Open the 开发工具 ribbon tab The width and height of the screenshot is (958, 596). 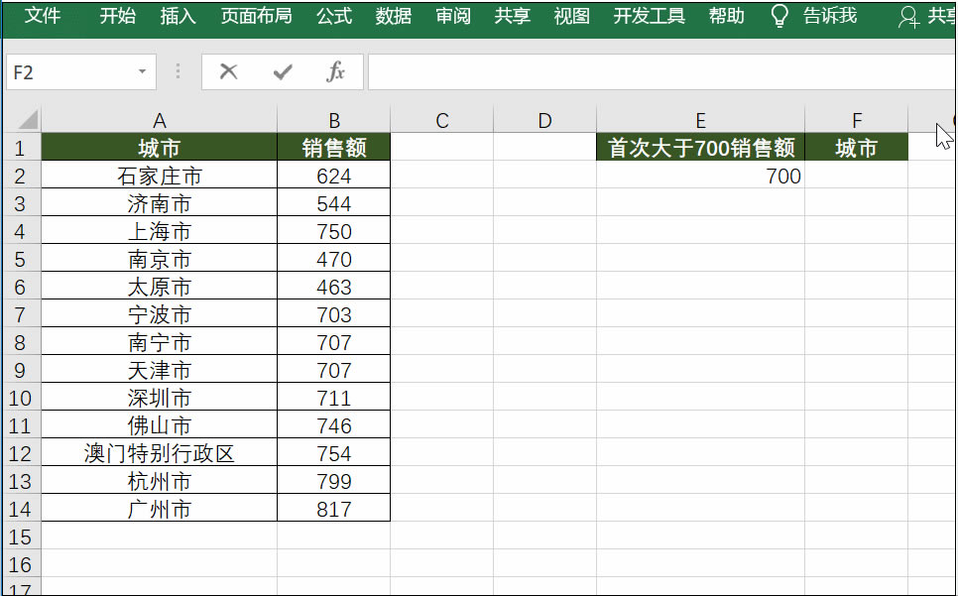(649, 16)
